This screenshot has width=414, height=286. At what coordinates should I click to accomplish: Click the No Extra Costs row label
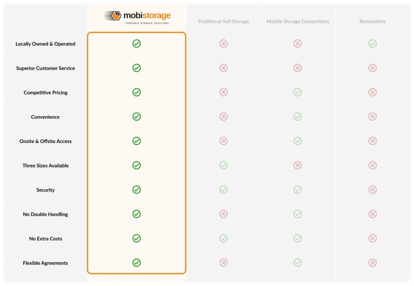click(x=46, y=239)
